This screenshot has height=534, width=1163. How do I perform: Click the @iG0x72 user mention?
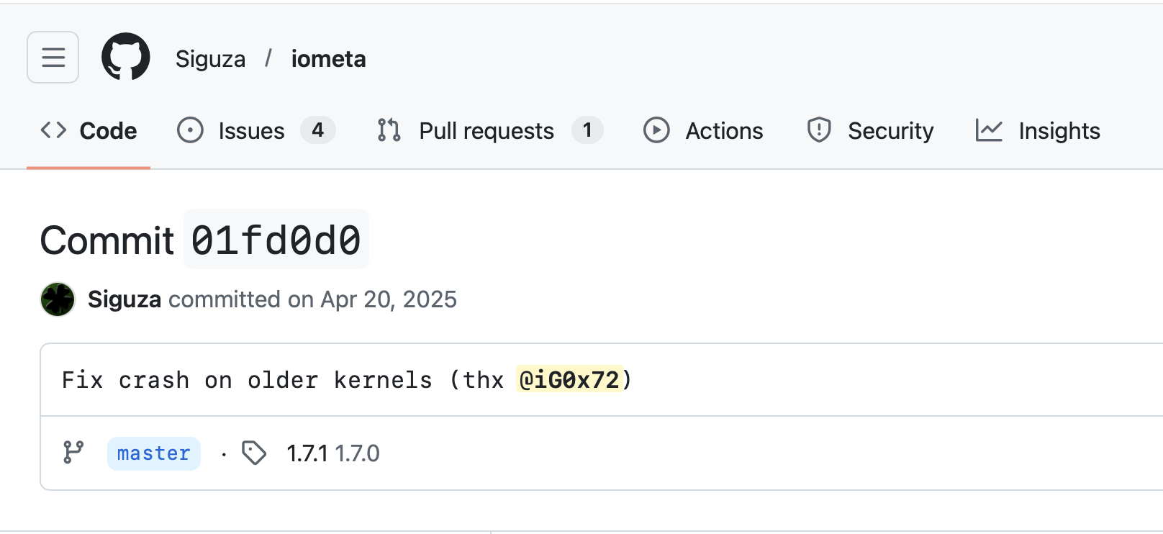pos(570,380)
